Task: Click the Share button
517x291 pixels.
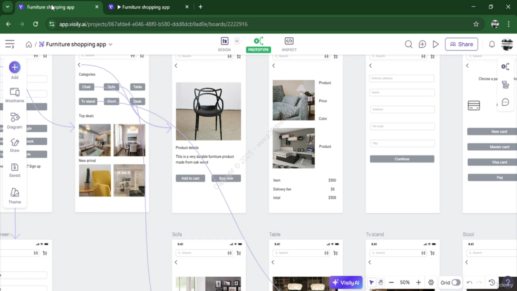Action: pos(461,44)
